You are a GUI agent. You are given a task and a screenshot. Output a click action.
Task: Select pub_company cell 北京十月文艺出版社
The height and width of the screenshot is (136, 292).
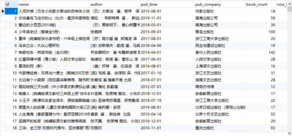(220, 114)
